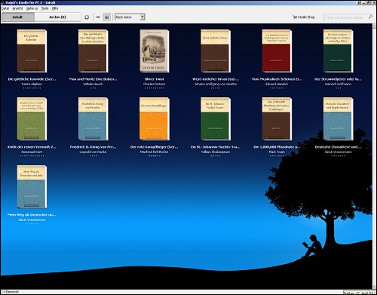Open the Kindle-Shop link
The image size is (377, 295).
point(304,17)
